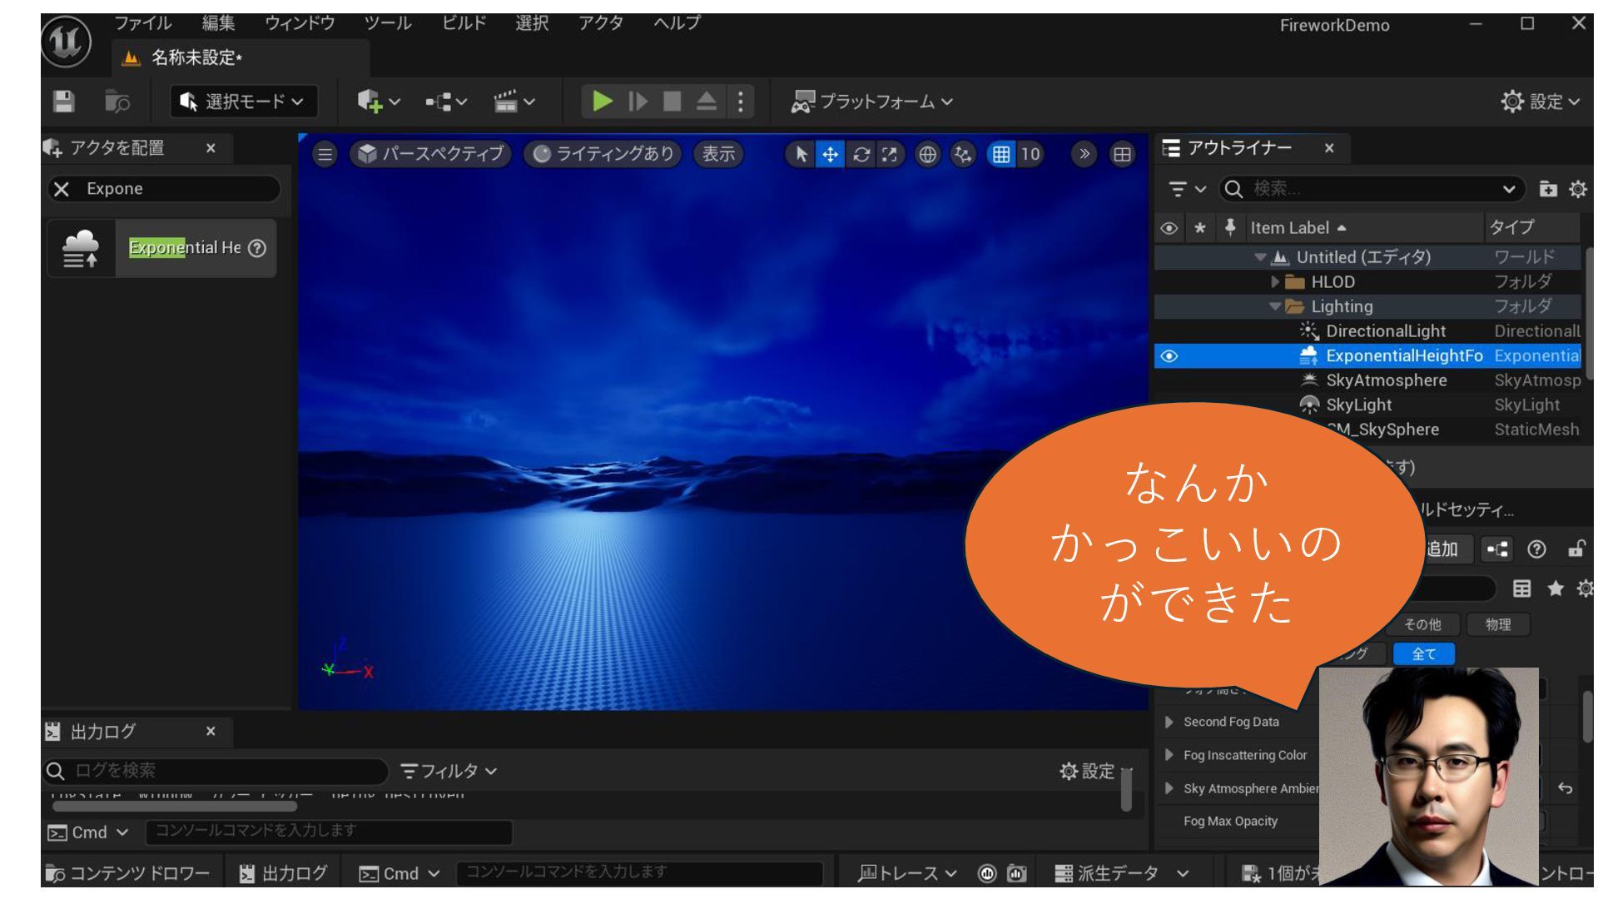Open the cinematics clapperboard dropdown

point(514,102)
